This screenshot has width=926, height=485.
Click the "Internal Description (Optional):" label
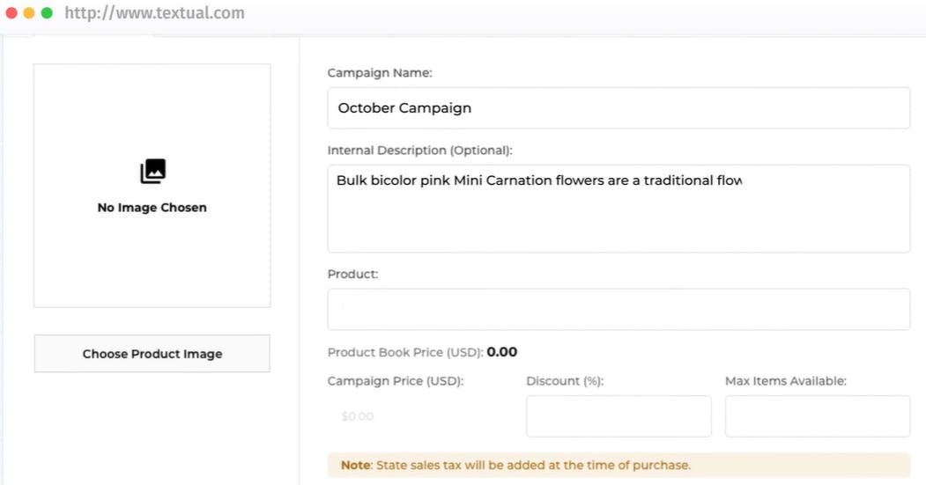point(419,151)
